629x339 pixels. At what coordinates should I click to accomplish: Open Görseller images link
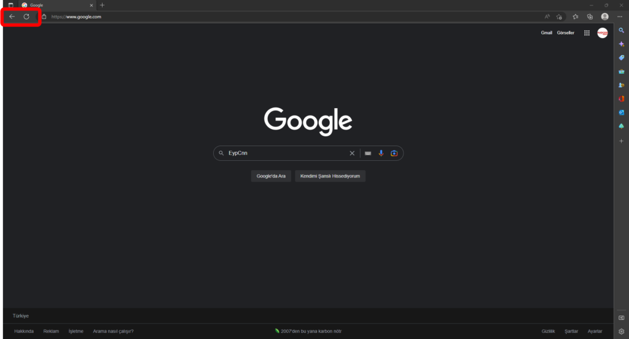[566, 33]
